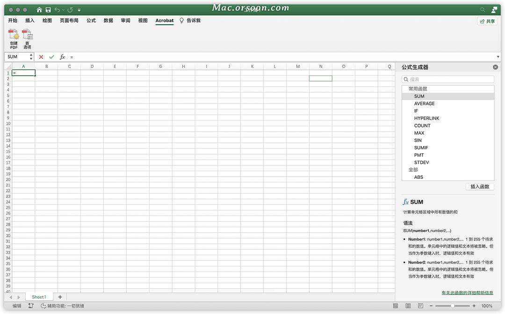Go to previous sheet arrow

11,298
